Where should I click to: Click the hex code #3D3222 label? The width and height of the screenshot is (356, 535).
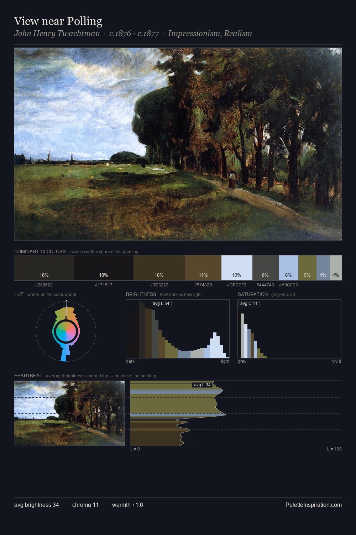click(159, 285)
